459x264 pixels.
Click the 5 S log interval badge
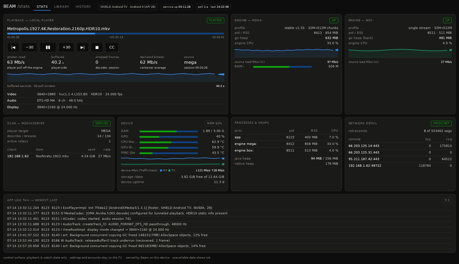tap(447, 200)
